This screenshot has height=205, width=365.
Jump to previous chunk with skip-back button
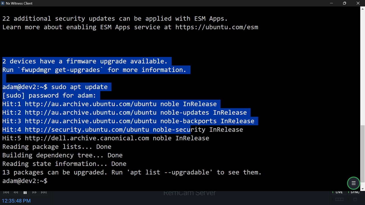point(6,193)
